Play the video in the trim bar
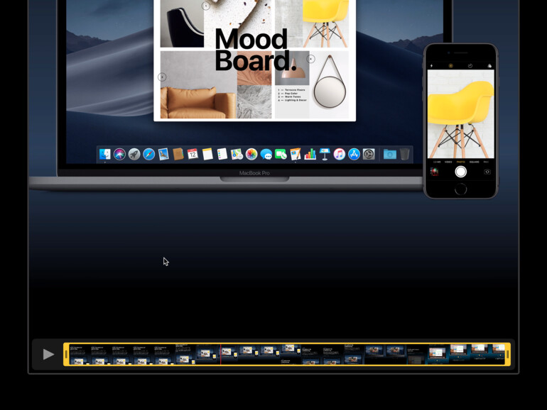The width and height of the screenshot is (547, 410). 48,354
